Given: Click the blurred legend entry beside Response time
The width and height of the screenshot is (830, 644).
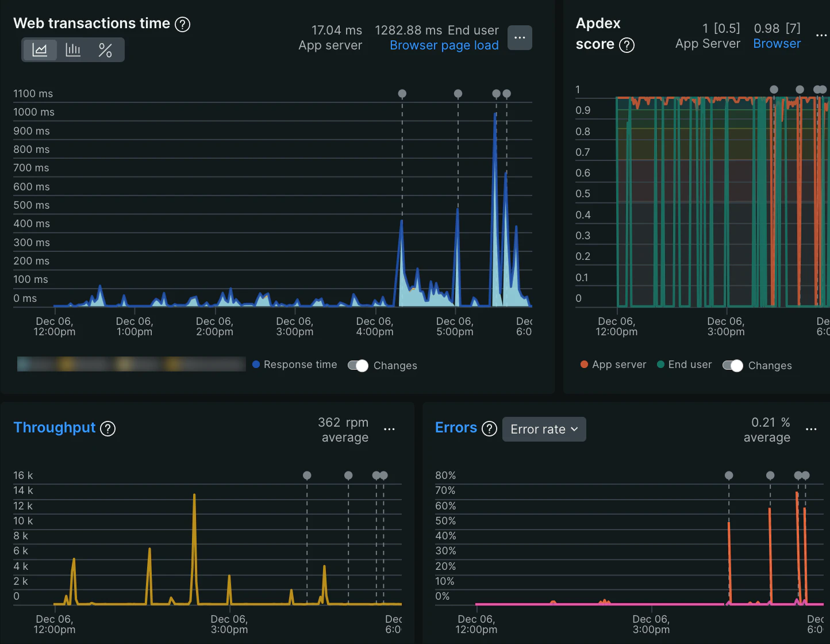Looking at the screenshot, I should [132, 364].
